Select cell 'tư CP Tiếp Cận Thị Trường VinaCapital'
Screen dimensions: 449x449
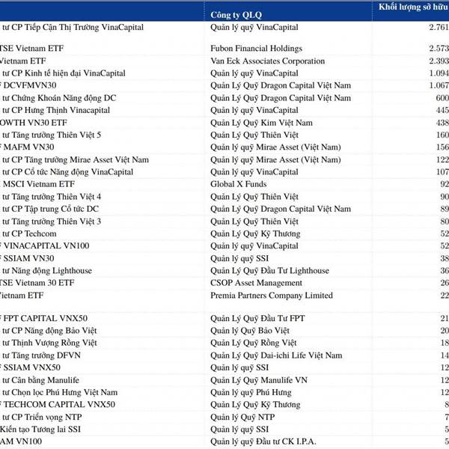pos(73,28)
